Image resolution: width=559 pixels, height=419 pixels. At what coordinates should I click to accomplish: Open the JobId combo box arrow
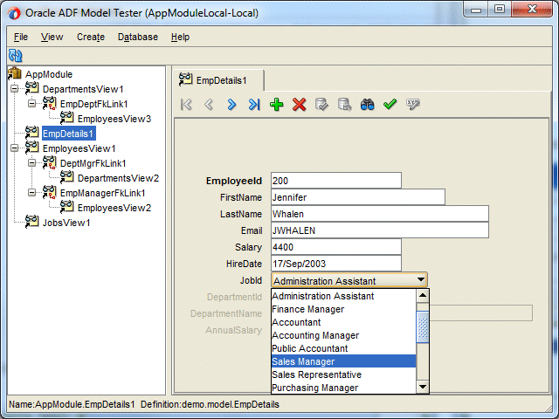click(421, 280)
